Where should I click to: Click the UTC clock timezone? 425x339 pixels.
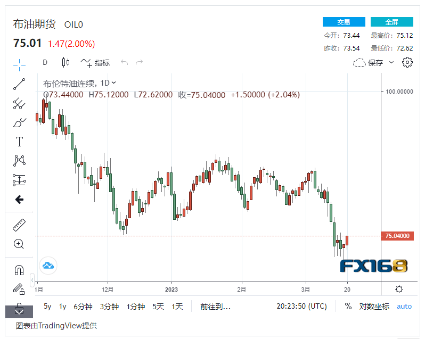click(301, 306)
